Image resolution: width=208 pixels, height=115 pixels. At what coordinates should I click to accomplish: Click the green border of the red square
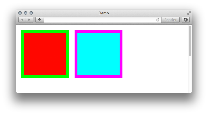pyautogui.click(x=45, y=31)
